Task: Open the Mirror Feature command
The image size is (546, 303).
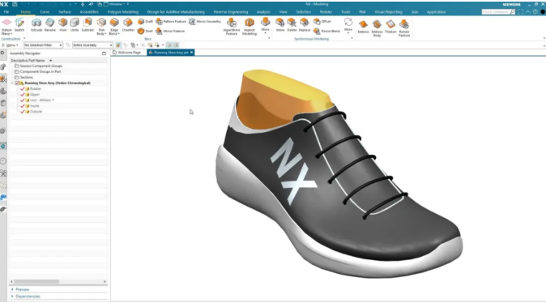Action: pyautogui.click(x=170, y=31)
